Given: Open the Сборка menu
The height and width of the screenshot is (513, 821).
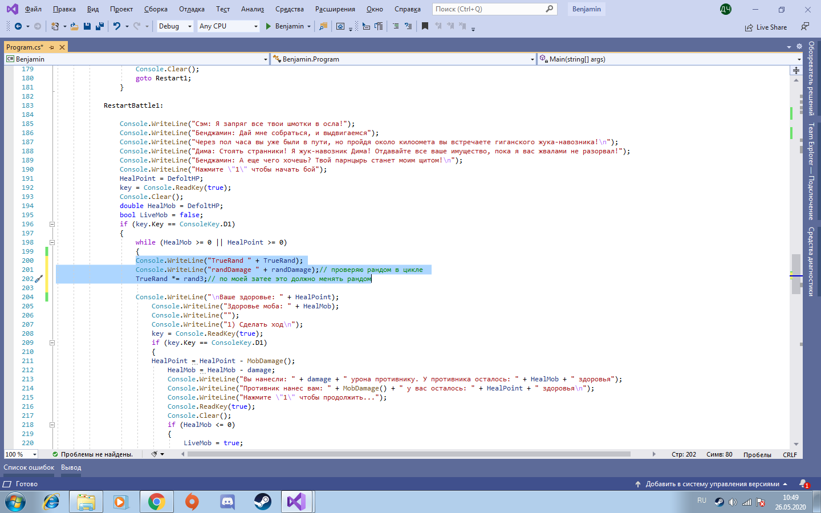Looking at the screenshot, I should (156, 9).
